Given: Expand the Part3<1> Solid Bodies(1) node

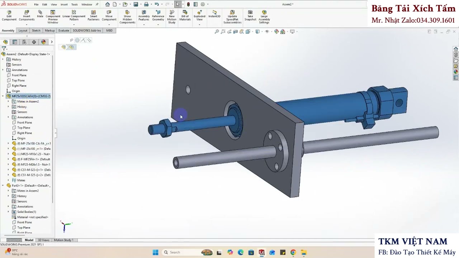Looking at the screenshot, I should 9,212.
